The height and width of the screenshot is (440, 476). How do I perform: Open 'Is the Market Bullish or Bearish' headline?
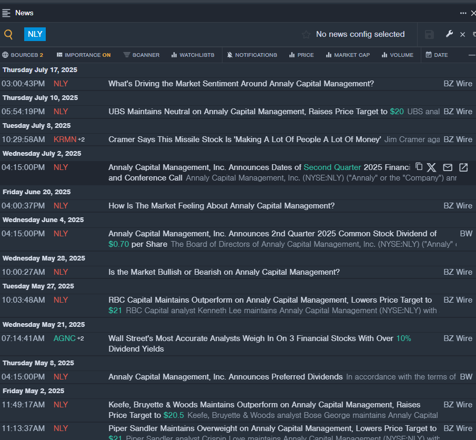[224, 272]
